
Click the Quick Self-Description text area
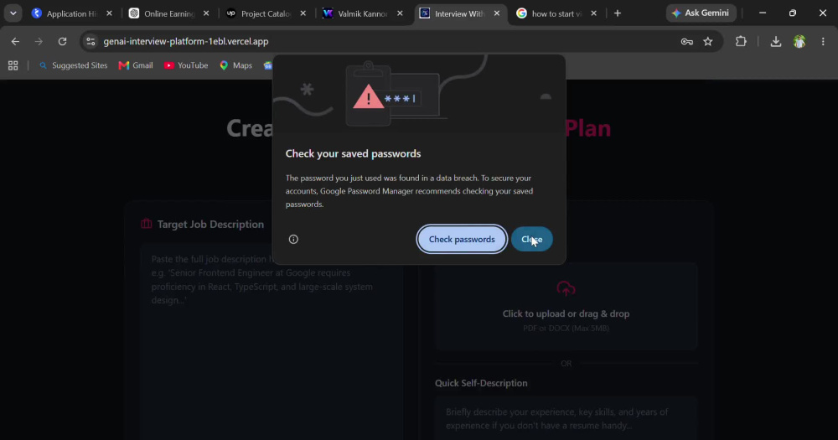tap(566, 418)
